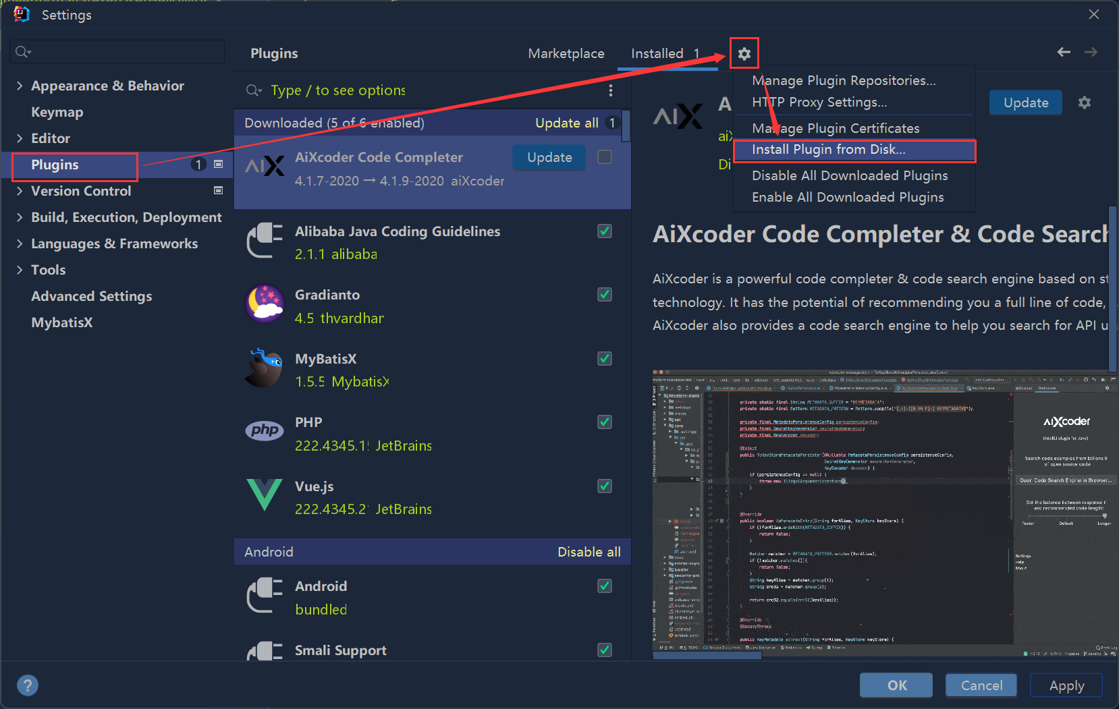This screenshot has height=709, width=1119.
Task: Open the plugins gear settings icon
Action: click(x=744, y=53)
